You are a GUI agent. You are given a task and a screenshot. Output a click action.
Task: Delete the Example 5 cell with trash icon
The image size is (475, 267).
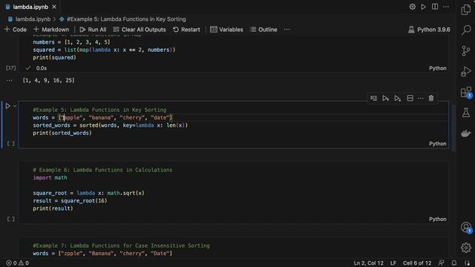(431, 98)
